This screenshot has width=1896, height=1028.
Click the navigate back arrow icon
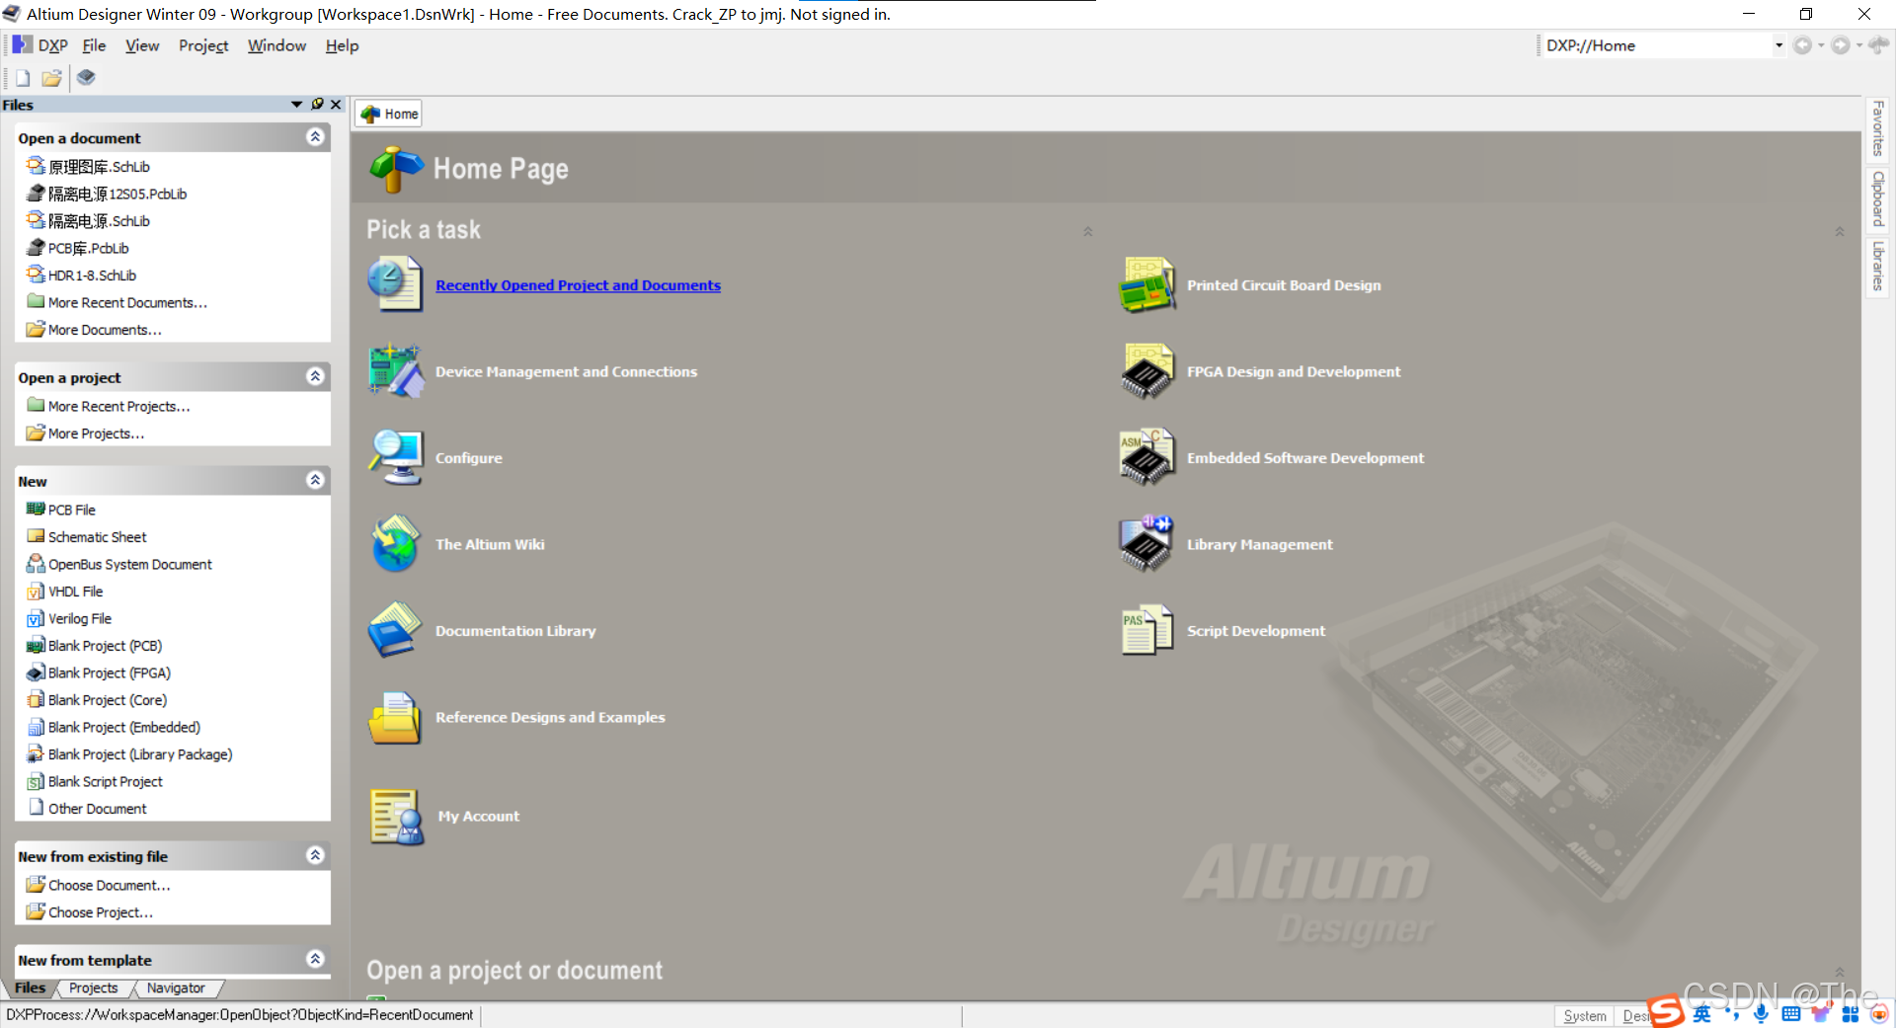coord(1802,45)
